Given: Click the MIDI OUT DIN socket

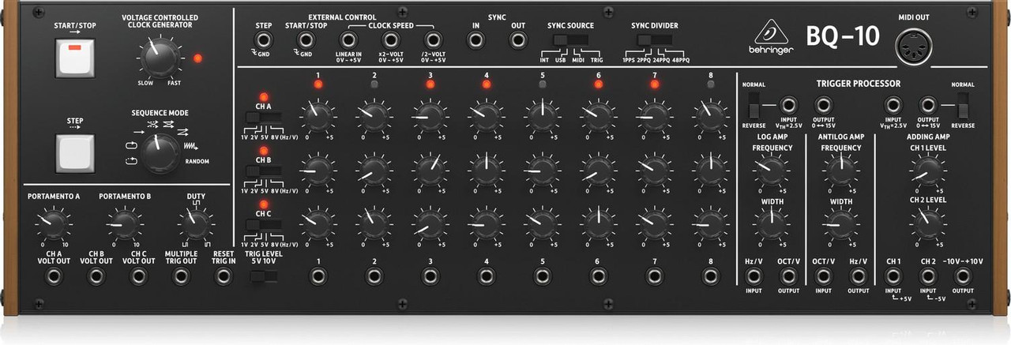Looking at the screenshot, I should (914, 47).
